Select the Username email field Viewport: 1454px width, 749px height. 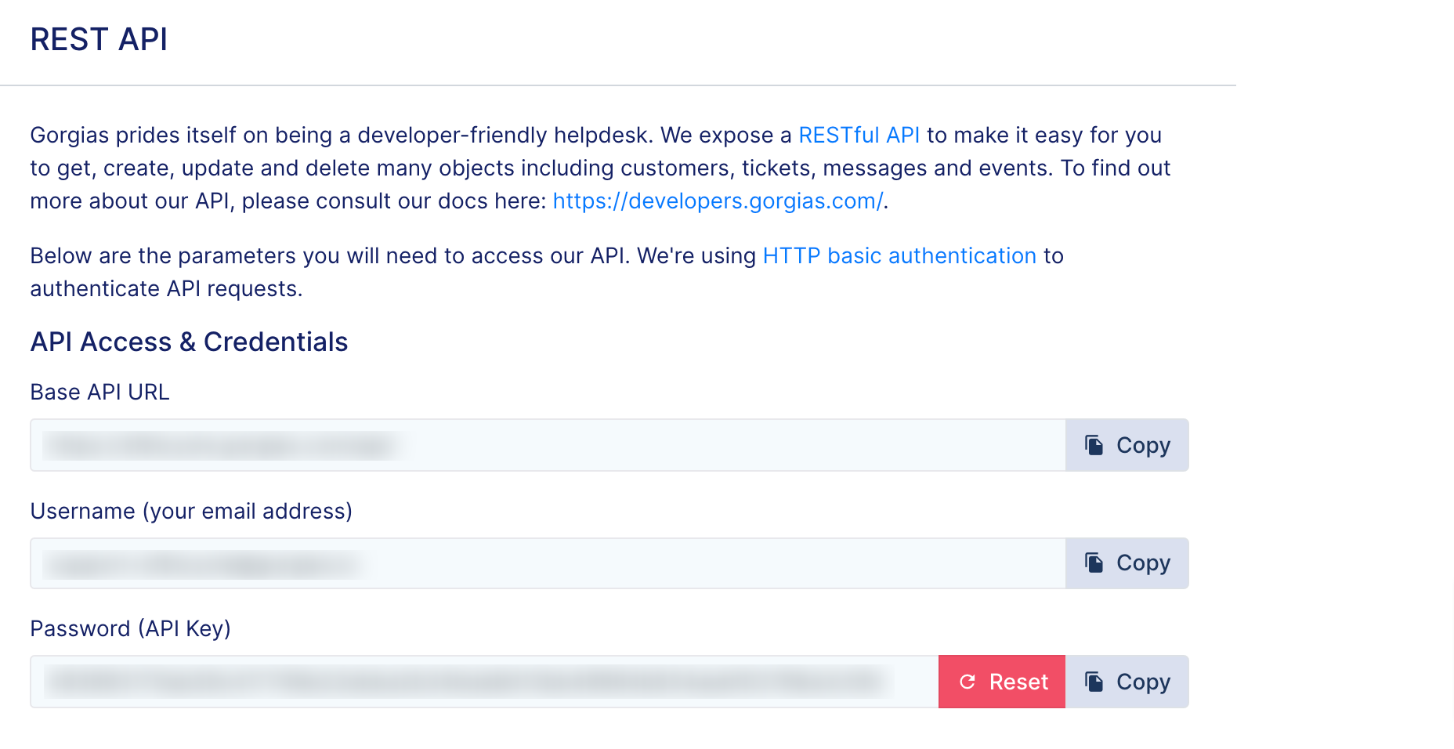(548, 563)
